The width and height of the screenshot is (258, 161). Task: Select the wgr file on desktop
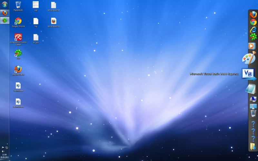pos(36,6)
